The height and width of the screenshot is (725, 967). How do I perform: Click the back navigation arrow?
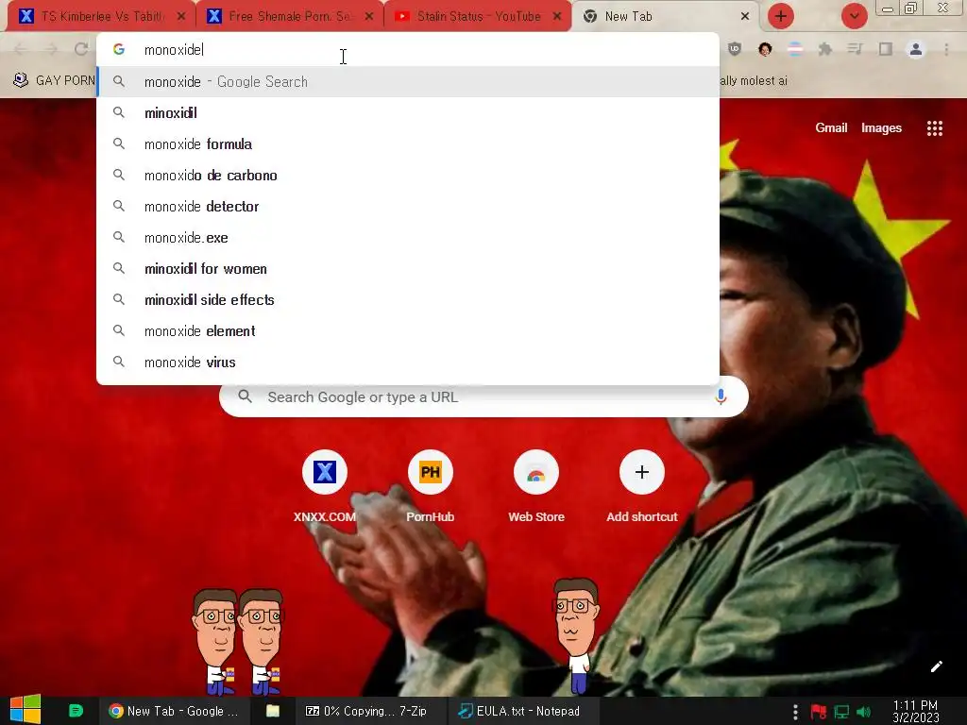(x=21, y=49)
